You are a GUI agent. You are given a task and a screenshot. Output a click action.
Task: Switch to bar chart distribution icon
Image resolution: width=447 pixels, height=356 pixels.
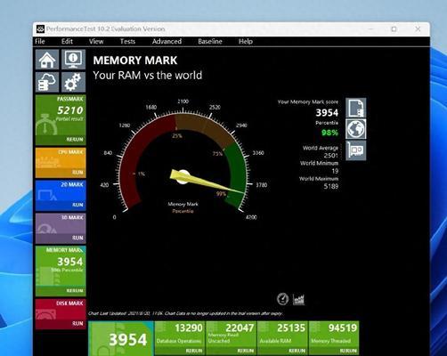(x=298, y=300)
